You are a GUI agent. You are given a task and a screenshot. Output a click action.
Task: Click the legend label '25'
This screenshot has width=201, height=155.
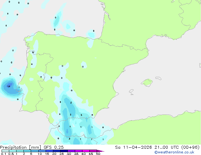[62, 154]
